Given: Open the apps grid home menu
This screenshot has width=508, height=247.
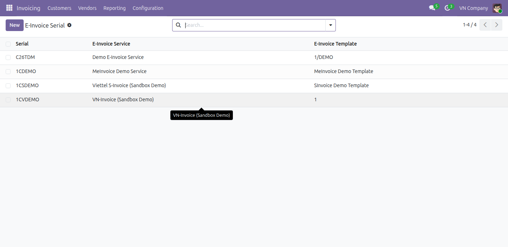Looking at the screenshot, I should pos(9,8).
